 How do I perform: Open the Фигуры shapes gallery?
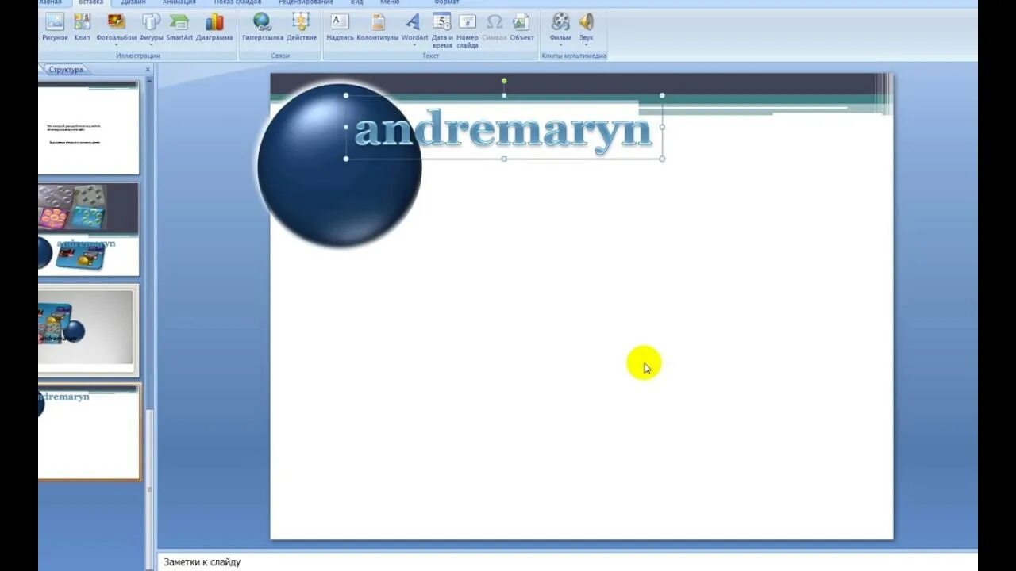[x=151, y=28]
